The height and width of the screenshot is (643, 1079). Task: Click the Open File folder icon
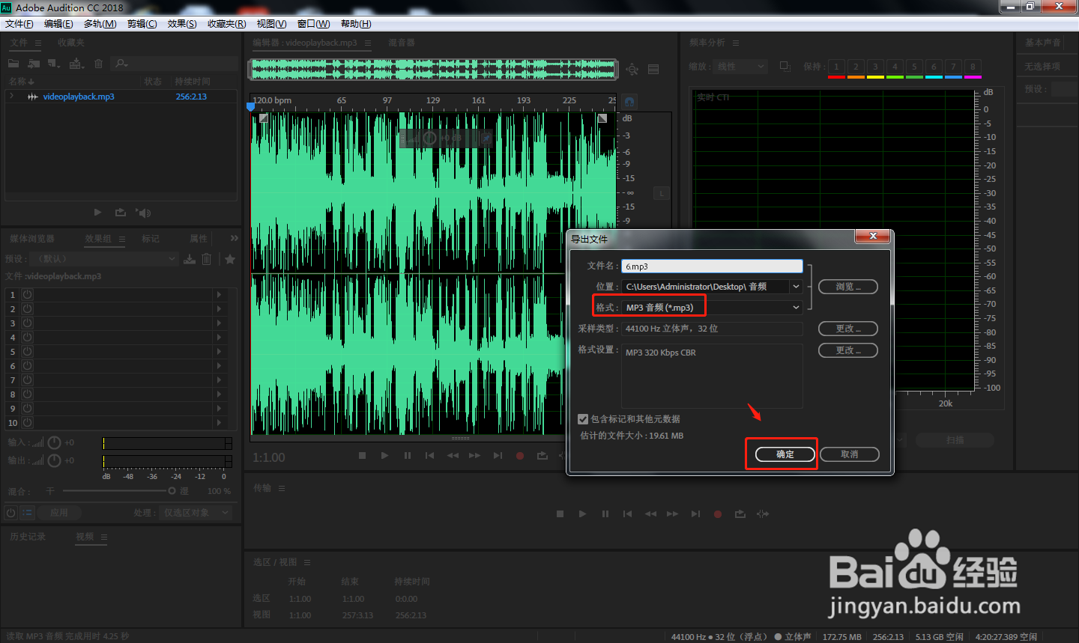(13, 64)
